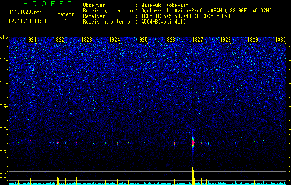Select the file name 11101920.png
Viewport: 291px width, 185px height.
pos(25,12)
